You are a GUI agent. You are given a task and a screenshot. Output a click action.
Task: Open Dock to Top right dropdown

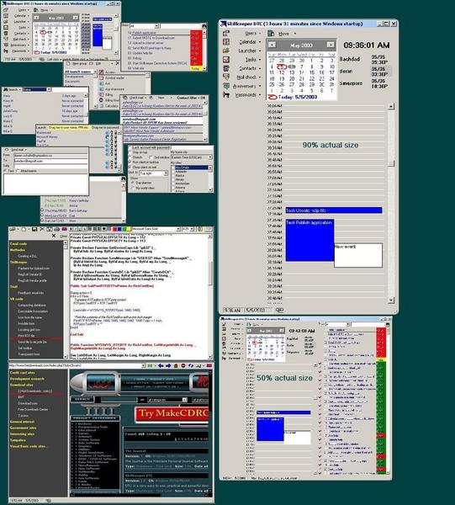pos(166,173)
